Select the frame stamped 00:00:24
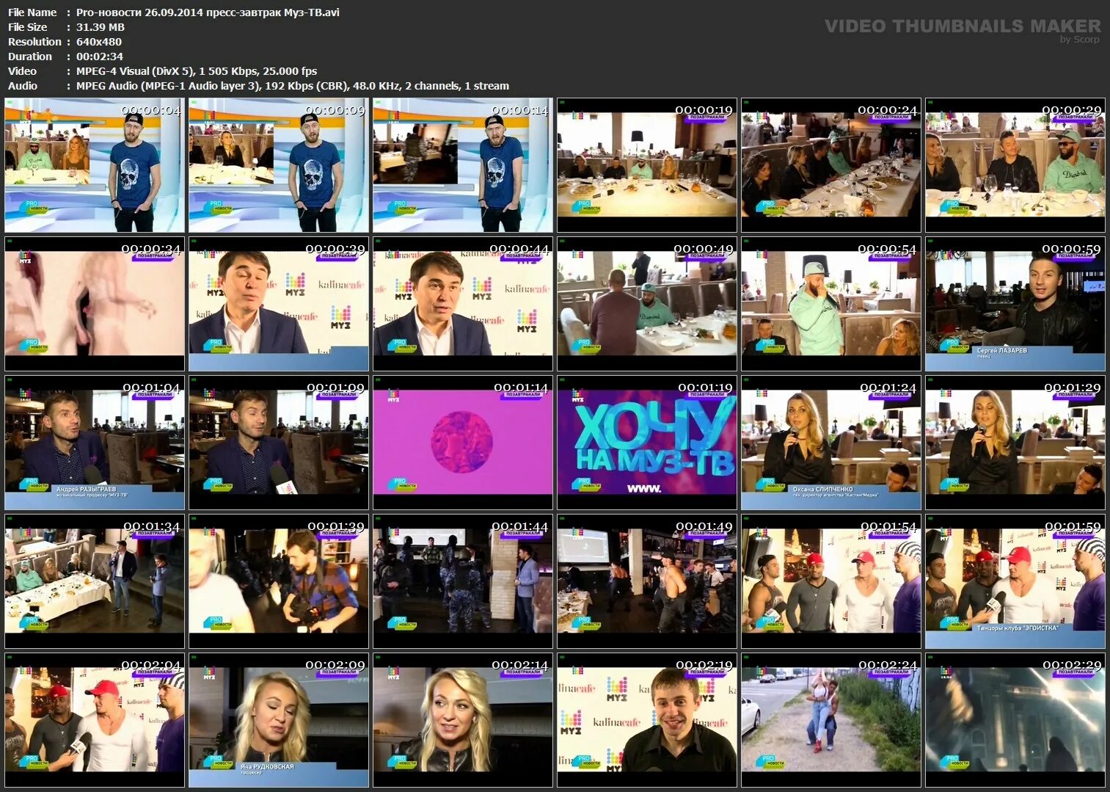The image size is (1110, 792). 831,165
